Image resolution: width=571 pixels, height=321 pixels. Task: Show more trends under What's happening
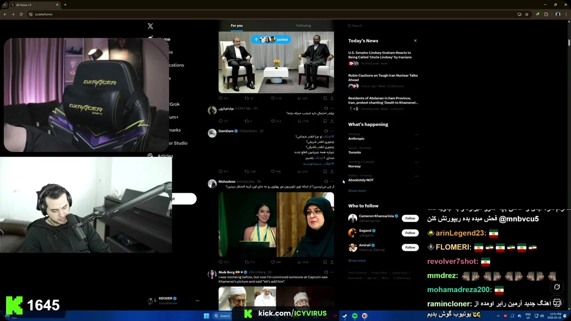click(x=357, y=191)
